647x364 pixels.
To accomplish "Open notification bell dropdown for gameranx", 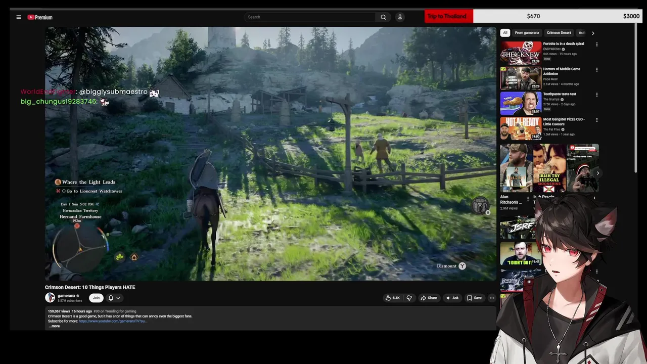I will point(114,298).
